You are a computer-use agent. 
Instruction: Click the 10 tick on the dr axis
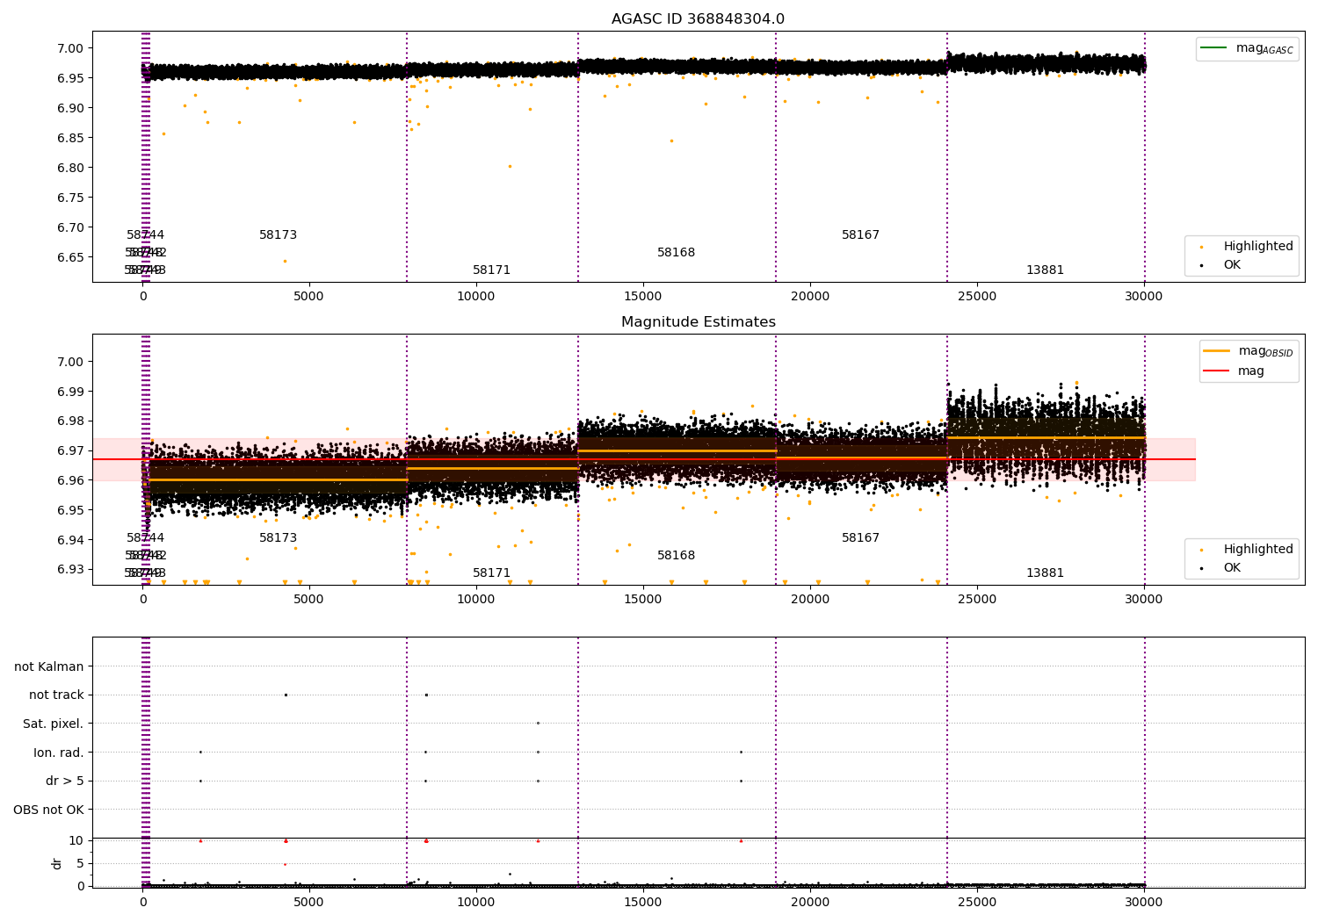tap(76, 840)
